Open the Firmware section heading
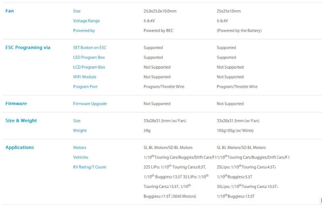The width and height of the screenshot is (322, 205). [16, 104]
